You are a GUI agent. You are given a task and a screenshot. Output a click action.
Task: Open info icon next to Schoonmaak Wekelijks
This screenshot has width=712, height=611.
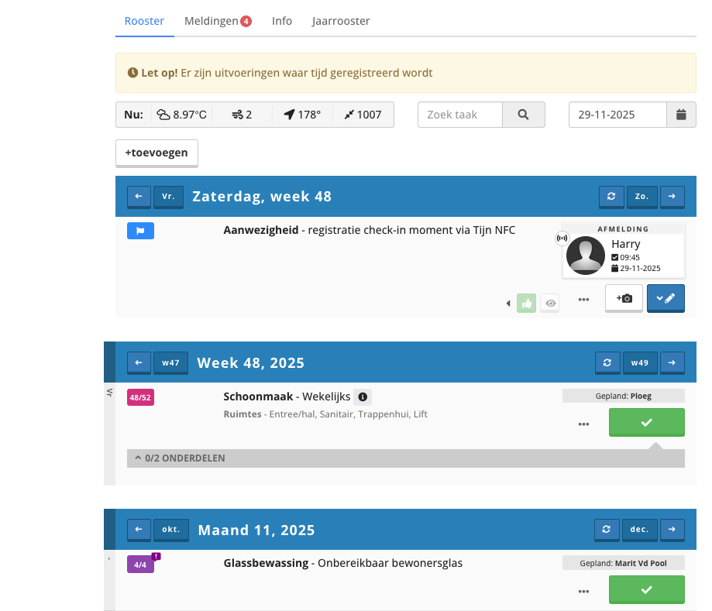coord(363,397)
